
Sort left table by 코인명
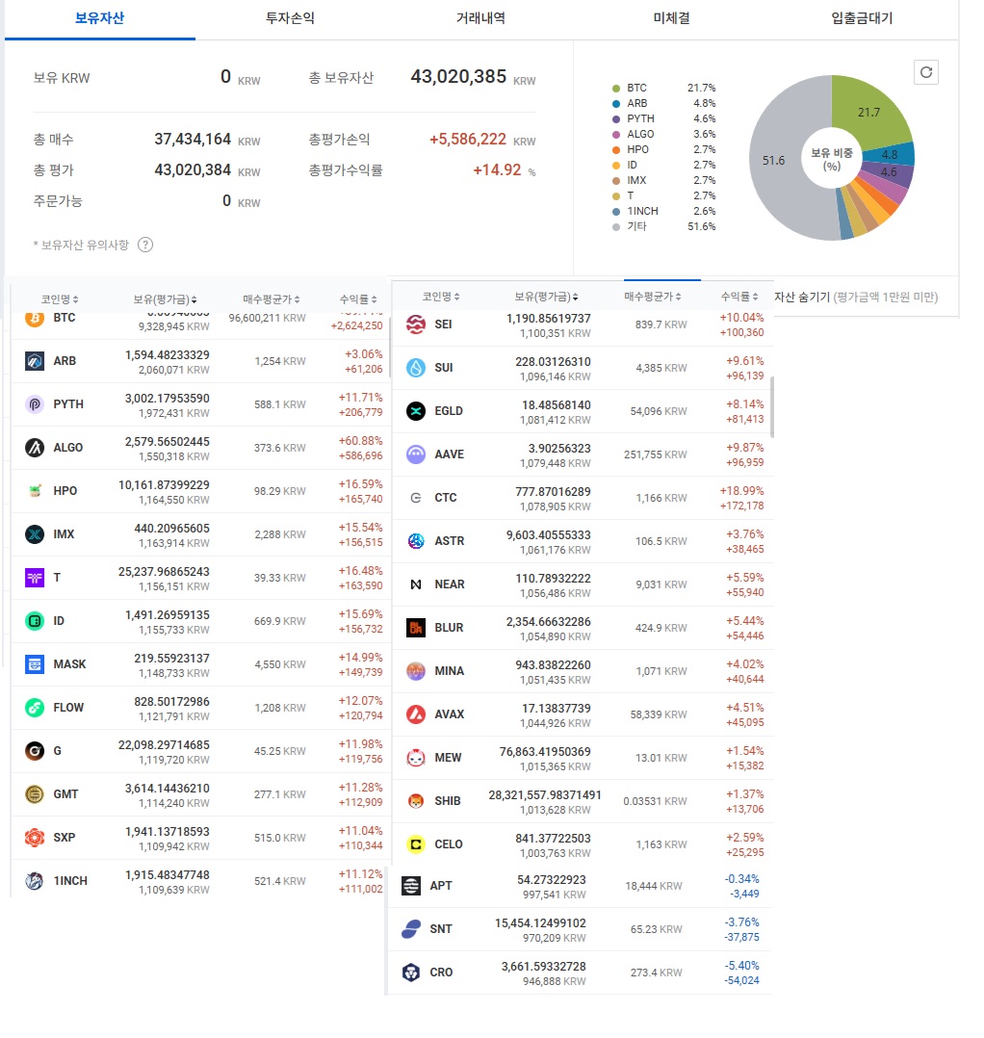(x=60, y=299)
